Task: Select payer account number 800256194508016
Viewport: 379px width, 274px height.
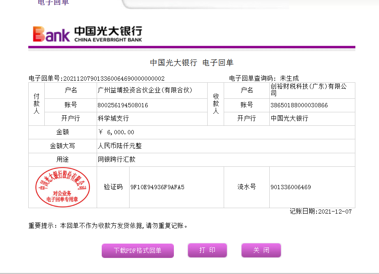Action: (123, 105)
